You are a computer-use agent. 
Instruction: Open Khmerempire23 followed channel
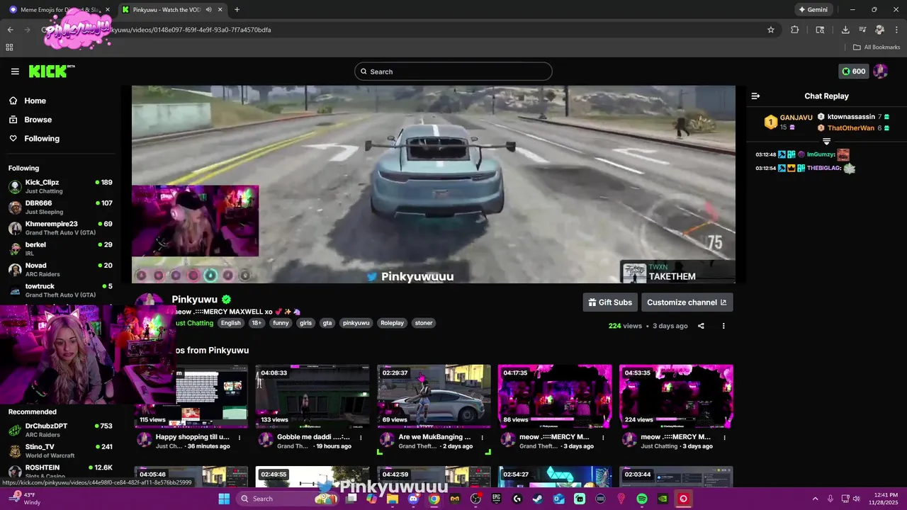pos(60,227)
